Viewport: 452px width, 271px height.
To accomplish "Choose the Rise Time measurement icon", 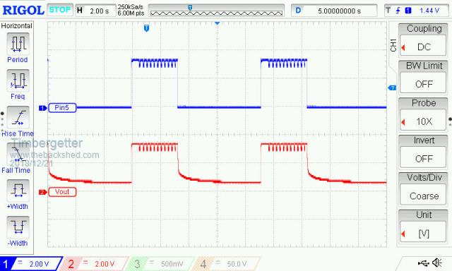I will [18, 117].
